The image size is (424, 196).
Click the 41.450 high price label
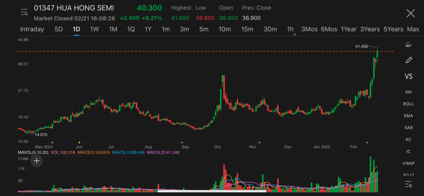(x=361, y=46)
